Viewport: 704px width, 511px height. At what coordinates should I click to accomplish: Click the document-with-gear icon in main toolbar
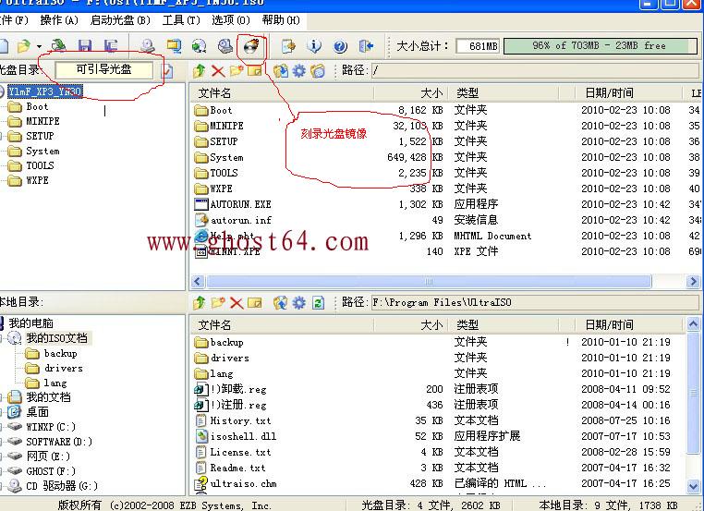tap(288, 46)
